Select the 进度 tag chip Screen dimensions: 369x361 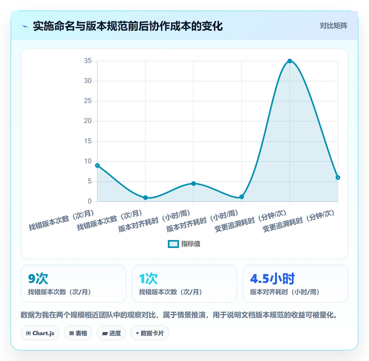pyautogui.click(x=111, y=333)
